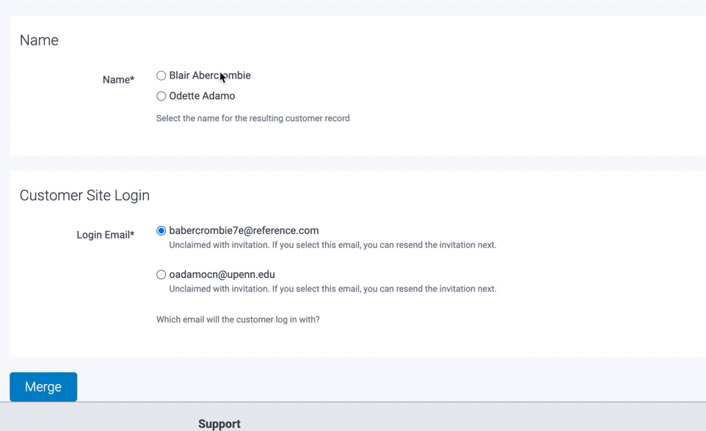The image size is (706, 431).
Task: Click the babercrombie7e@reference.com email label text
Action: 244,231
